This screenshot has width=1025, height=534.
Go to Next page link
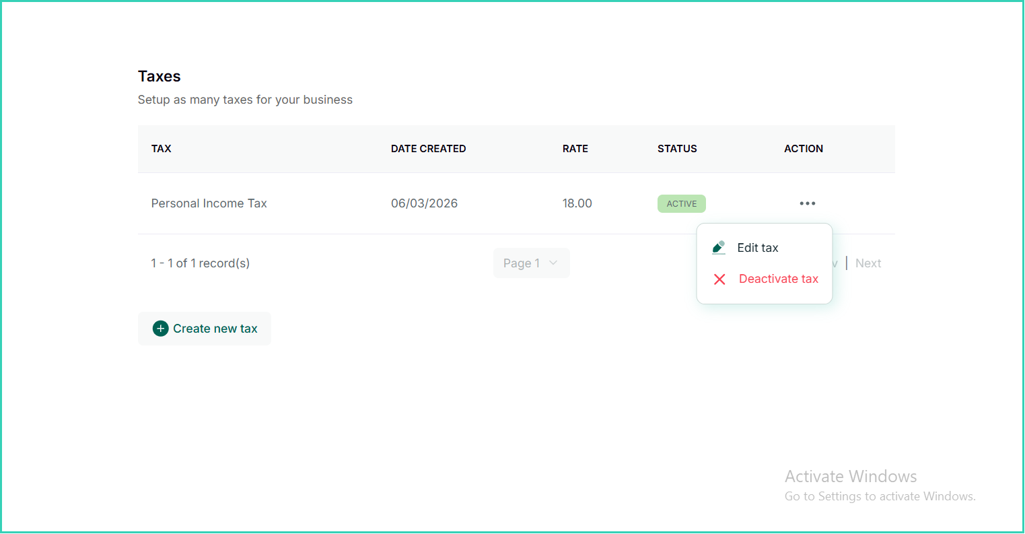click(x=868, y=263)
